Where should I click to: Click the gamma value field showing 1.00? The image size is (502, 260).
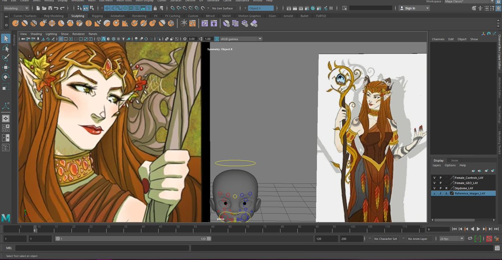(207, 39)
